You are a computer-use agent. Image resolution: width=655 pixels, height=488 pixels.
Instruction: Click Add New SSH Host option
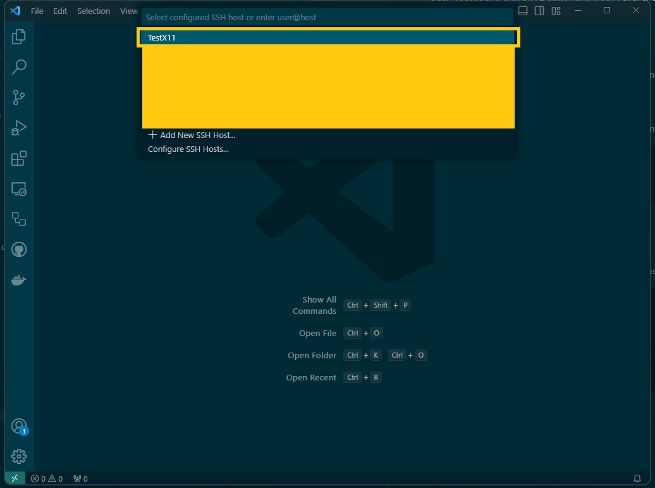pos(191,135)
